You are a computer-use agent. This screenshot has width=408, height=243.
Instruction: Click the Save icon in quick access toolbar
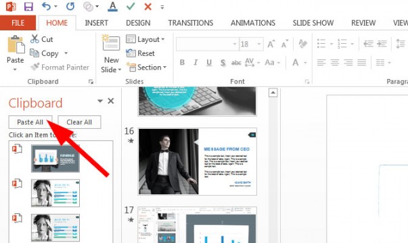point(28,7)
